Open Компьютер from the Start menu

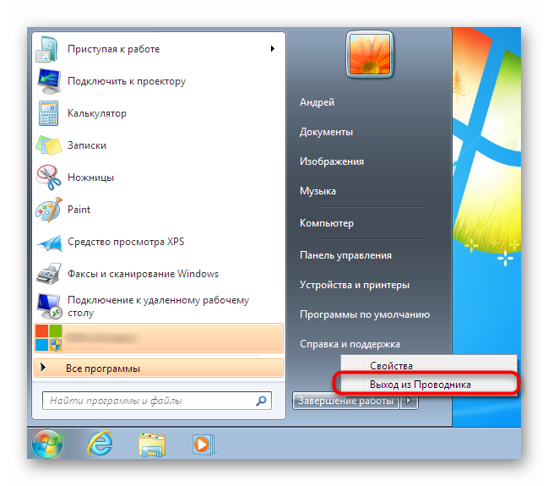pyautogui.click(x=327, y=223)
